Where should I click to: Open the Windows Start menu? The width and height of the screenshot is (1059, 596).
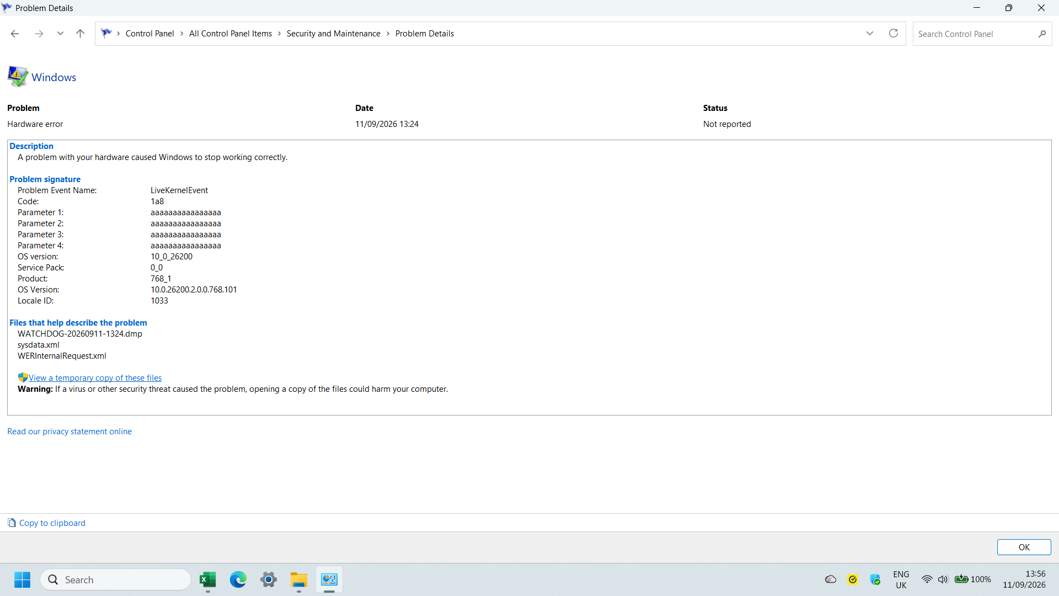22,579
